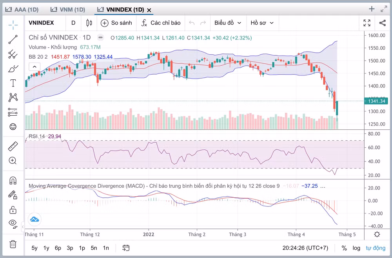Click So sánh compare button

click(116, 23)
